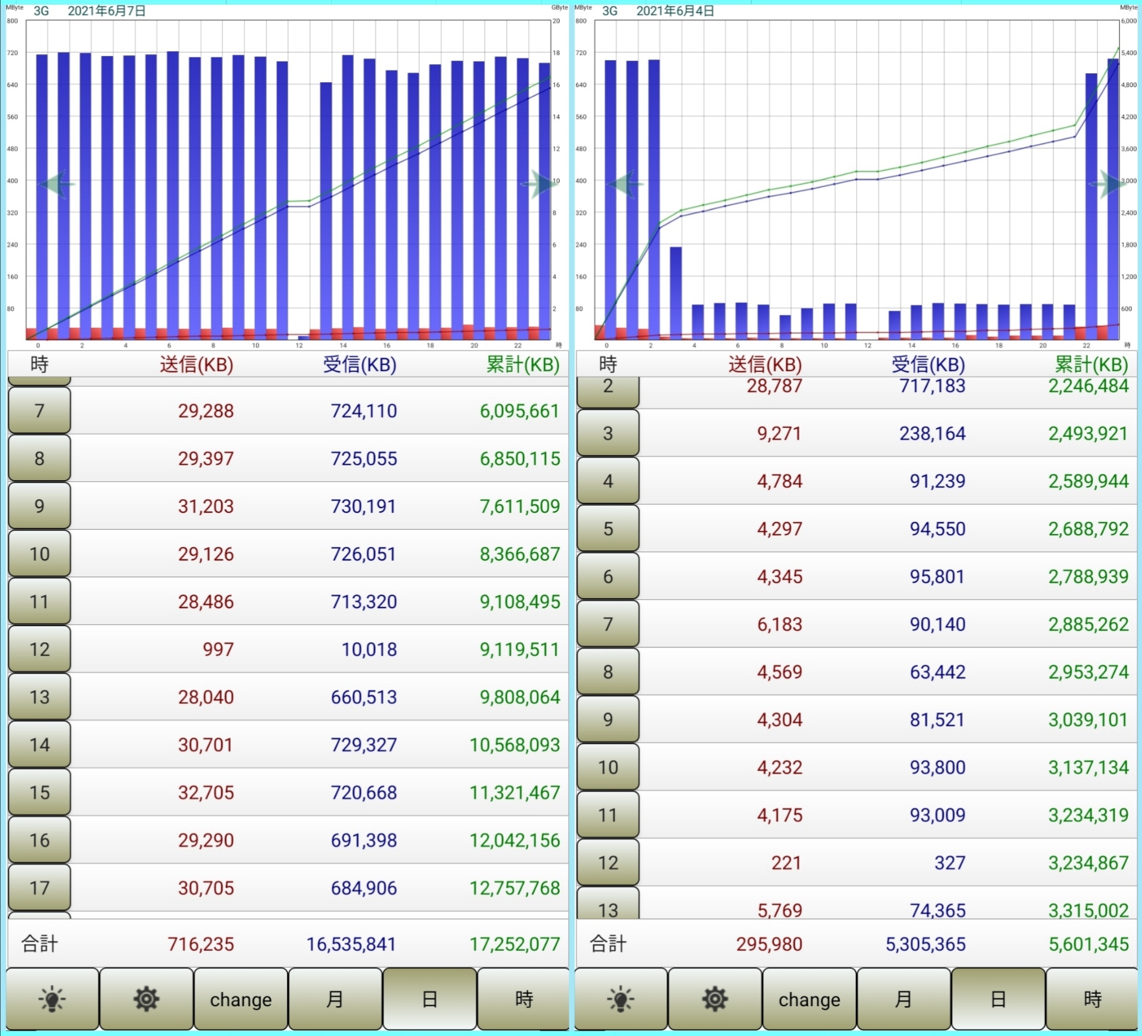Viewport: 1142px width, 1036px height.
Task: Tap the lightbulb icon in left panel
Action: 52,999
